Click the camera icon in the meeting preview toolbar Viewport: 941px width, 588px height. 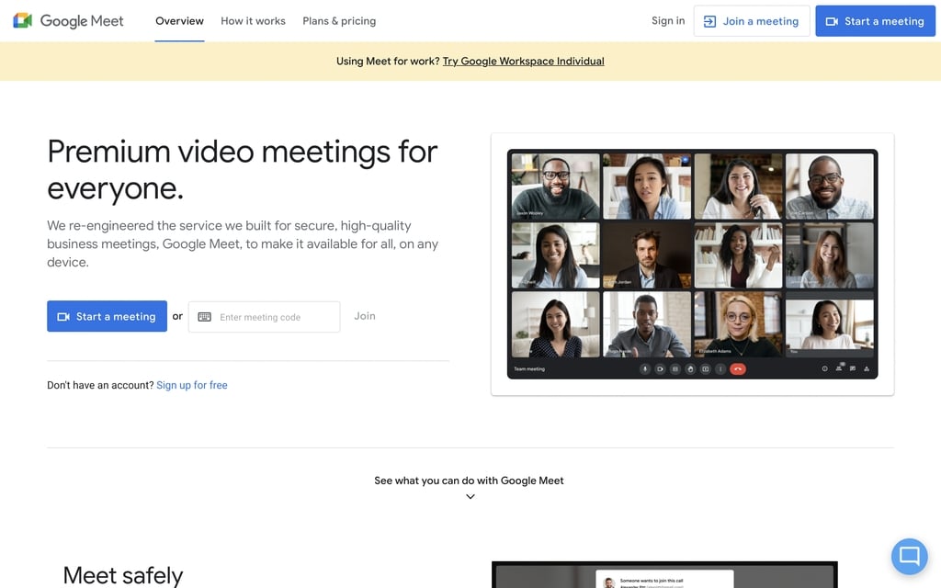coord(660,369)
